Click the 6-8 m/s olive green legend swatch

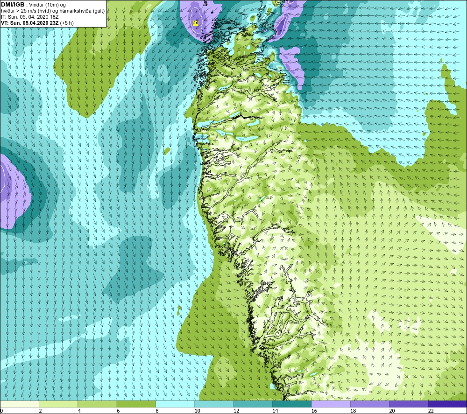pos(136,404)
